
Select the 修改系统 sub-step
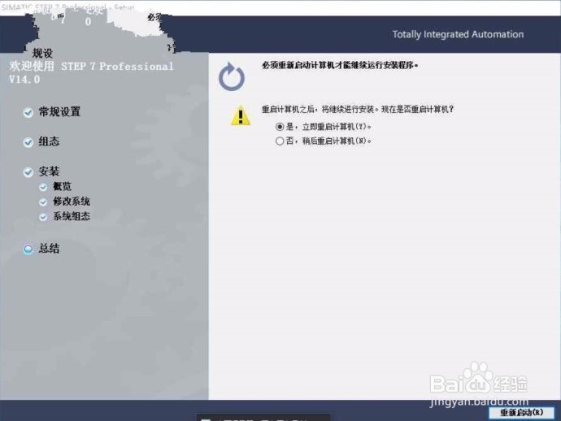pyautogui.click(x=72, y=202)
